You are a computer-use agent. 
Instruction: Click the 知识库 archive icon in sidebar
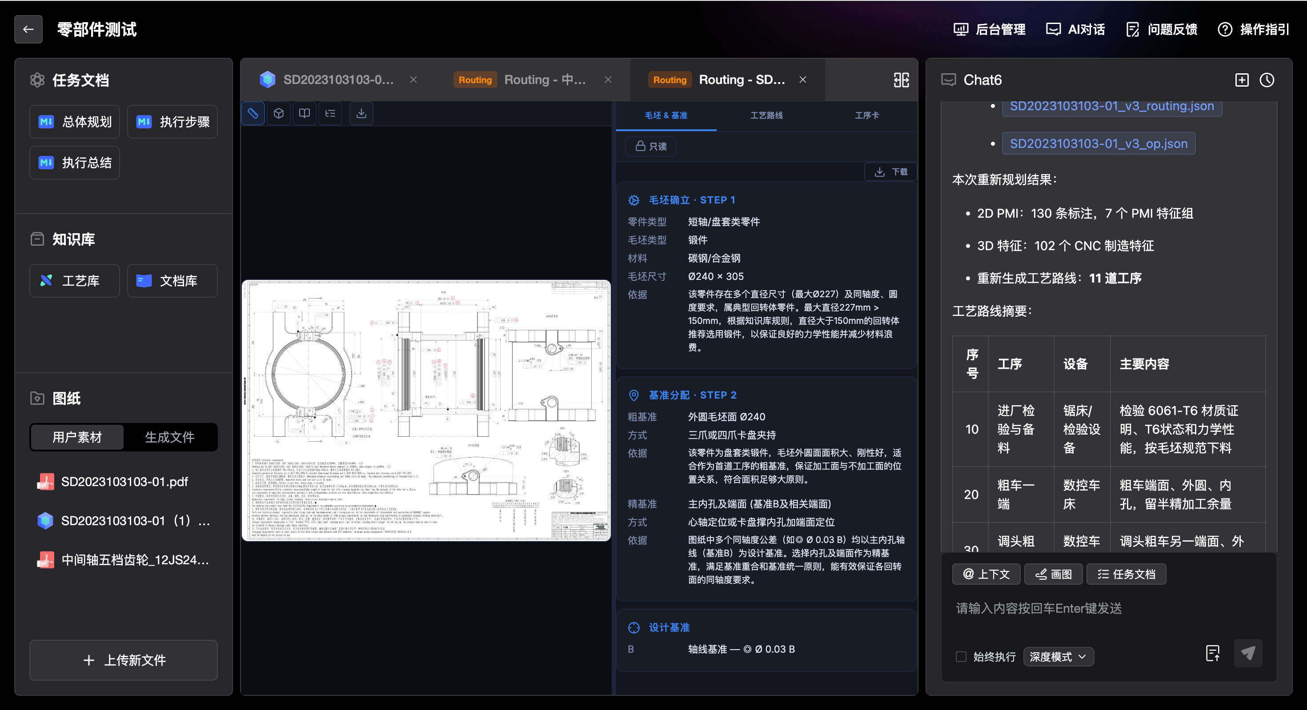coord(37,239)
